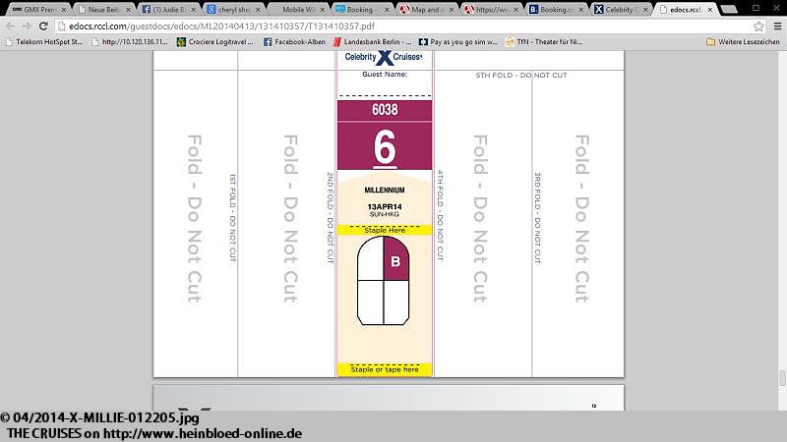Close the Judie B Facebook tab
Image resolution: width=787 pixels, height=442 pixels.
[193, 10]
